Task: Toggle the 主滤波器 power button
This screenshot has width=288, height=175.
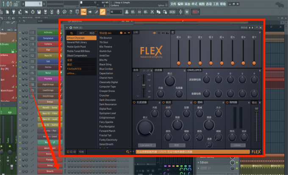Action: 134,102
